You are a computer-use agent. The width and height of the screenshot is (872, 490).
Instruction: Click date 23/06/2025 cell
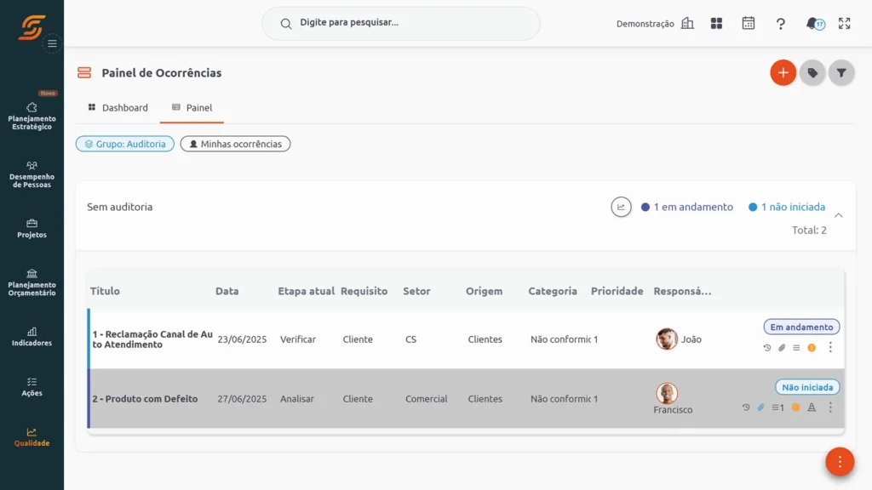click(242, 339)
